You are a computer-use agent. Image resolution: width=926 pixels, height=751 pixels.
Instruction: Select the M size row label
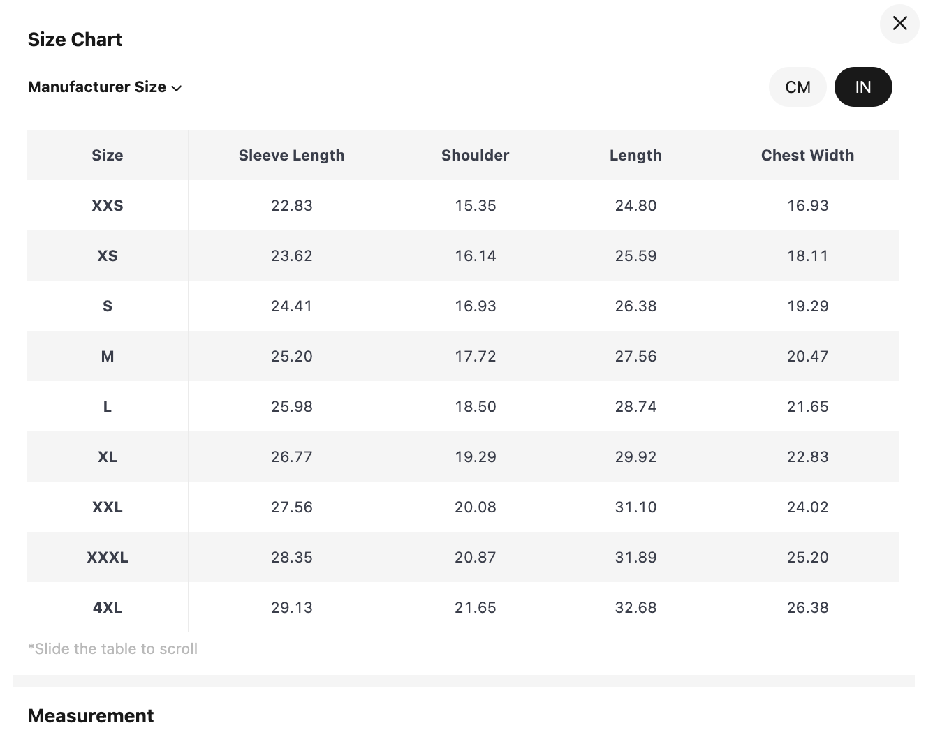tap(107, 356)
